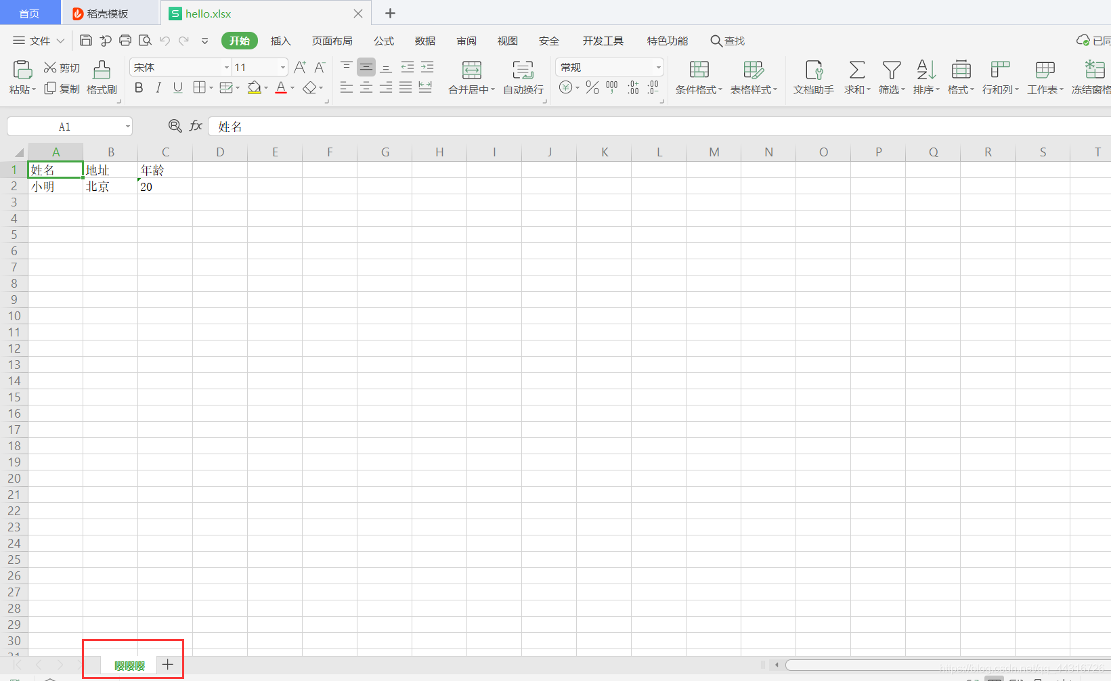Expand the 表格样式 dropdown

(775, 90)
